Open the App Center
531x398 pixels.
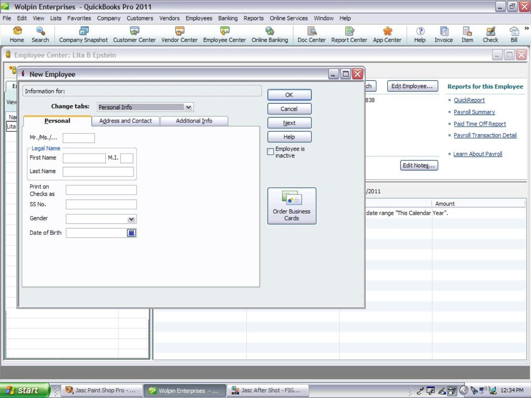point(387,35)
